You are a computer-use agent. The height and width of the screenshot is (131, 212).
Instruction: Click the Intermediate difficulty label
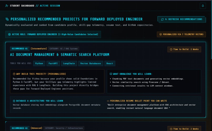click(x=39, y=49)
